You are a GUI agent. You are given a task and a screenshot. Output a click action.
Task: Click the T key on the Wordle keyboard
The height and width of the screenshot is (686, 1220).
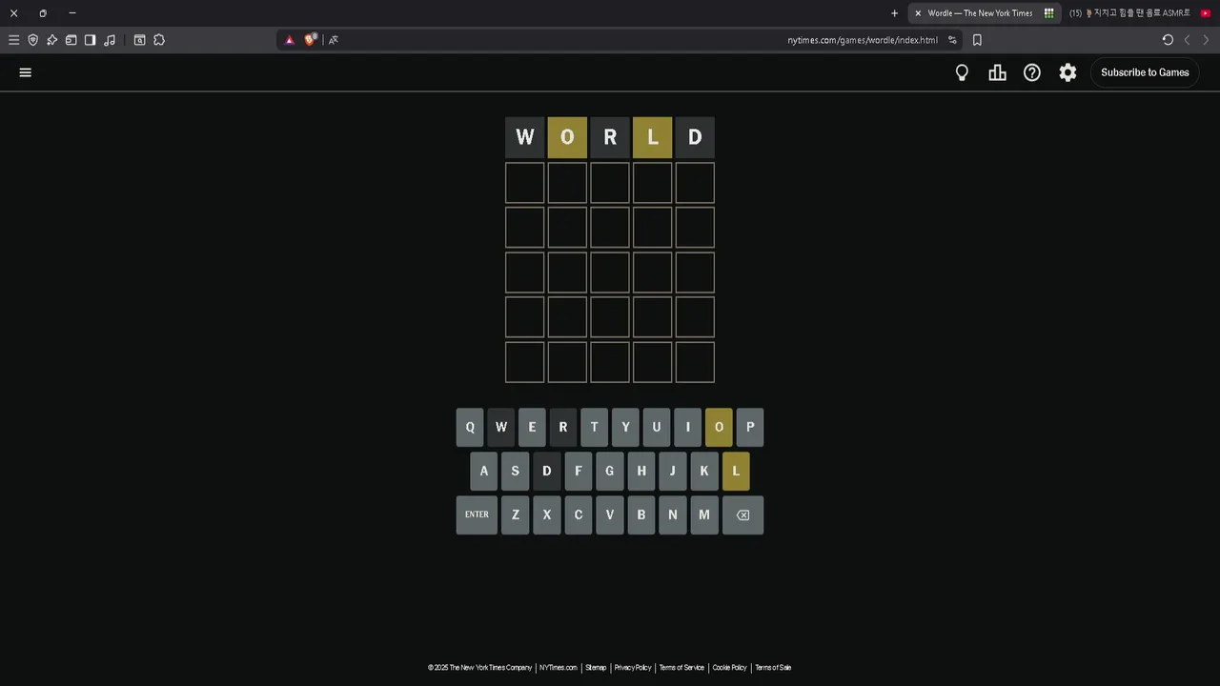tap(594, 427)
